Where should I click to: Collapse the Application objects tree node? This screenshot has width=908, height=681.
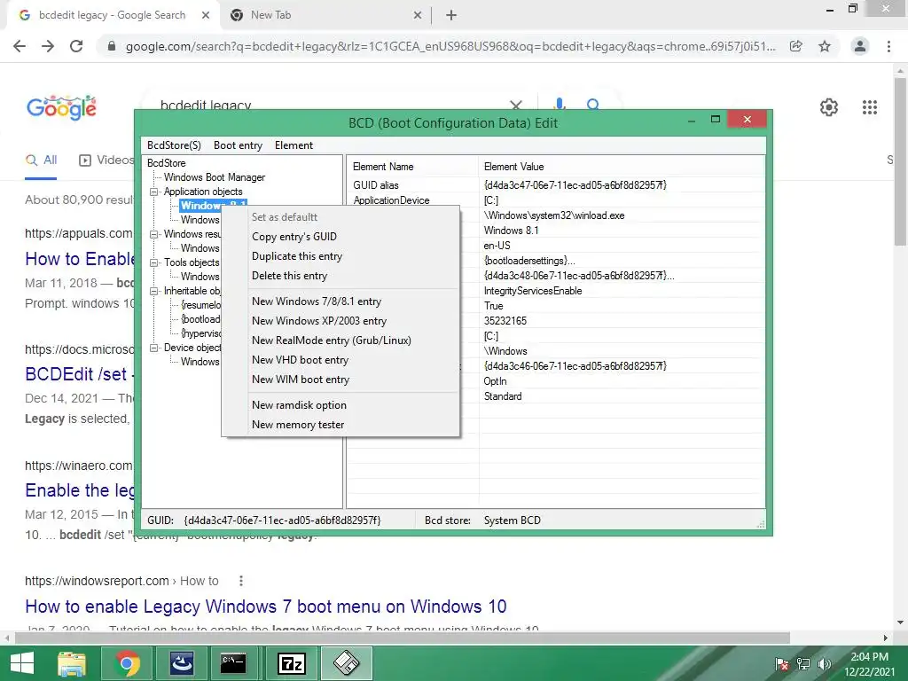coord(154,192)
